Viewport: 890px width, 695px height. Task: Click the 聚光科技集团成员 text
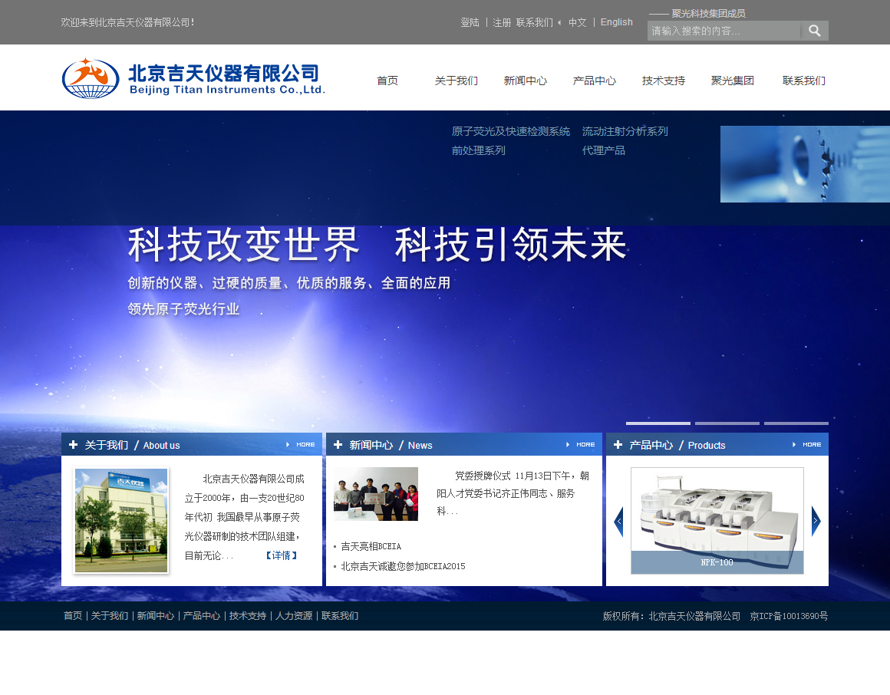pos(708,13)
